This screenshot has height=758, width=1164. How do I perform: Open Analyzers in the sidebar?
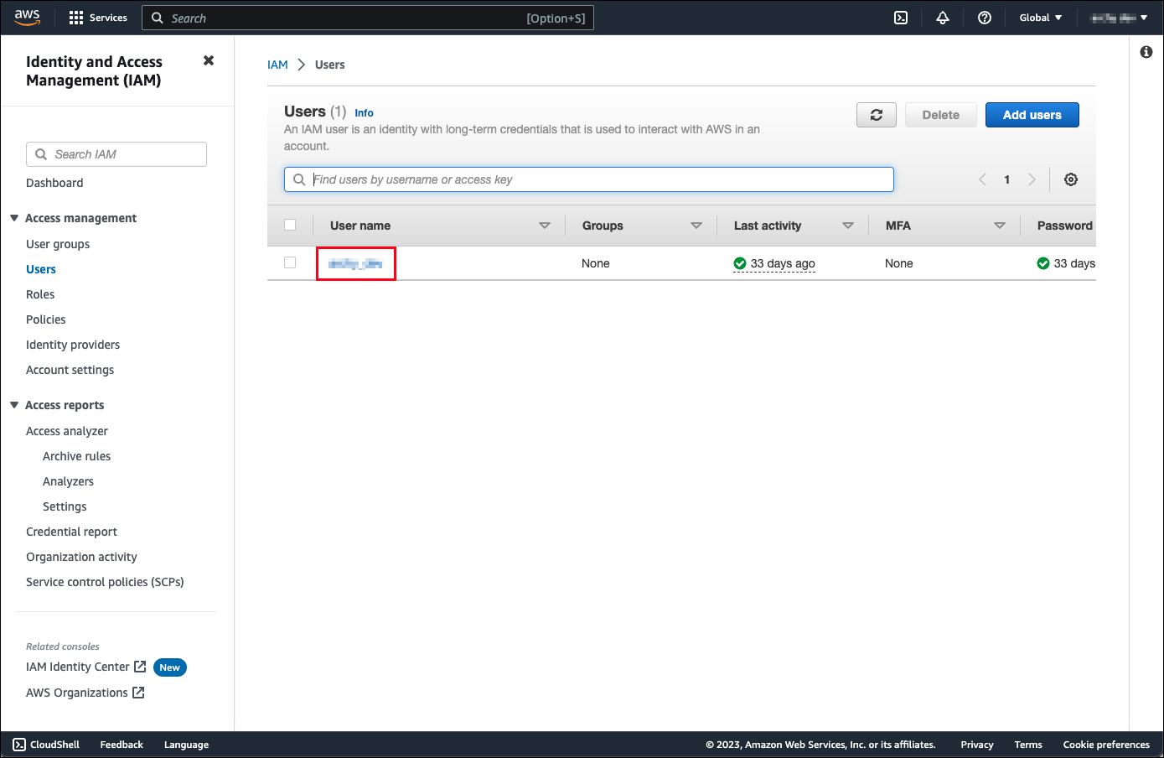[x=69, y=481]
